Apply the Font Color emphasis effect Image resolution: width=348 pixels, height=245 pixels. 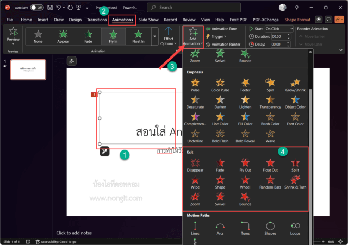pyautogui.click(x=295, y=120)
